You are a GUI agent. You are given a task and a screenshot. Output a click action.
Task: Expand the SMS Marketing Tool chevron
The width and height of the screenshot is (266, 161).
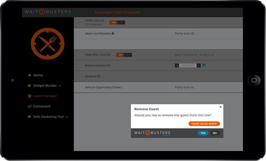tap(67, 117)
